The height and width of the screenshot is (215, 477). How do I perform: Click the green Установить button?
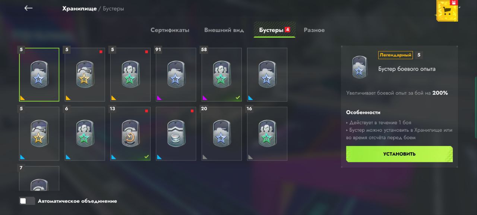399,154
